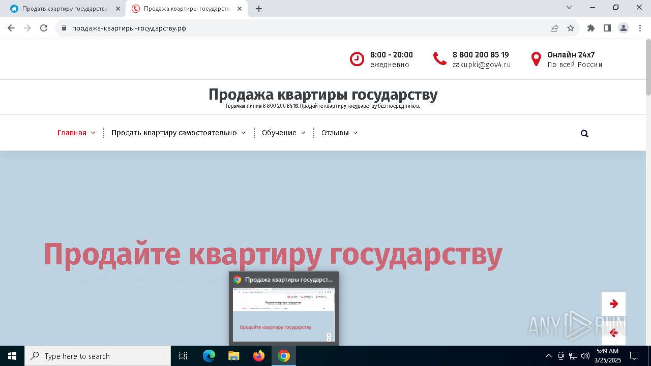Toggle the browser side panel icon
Viewport: 651px width, 366px height.
tap(607, 28)
